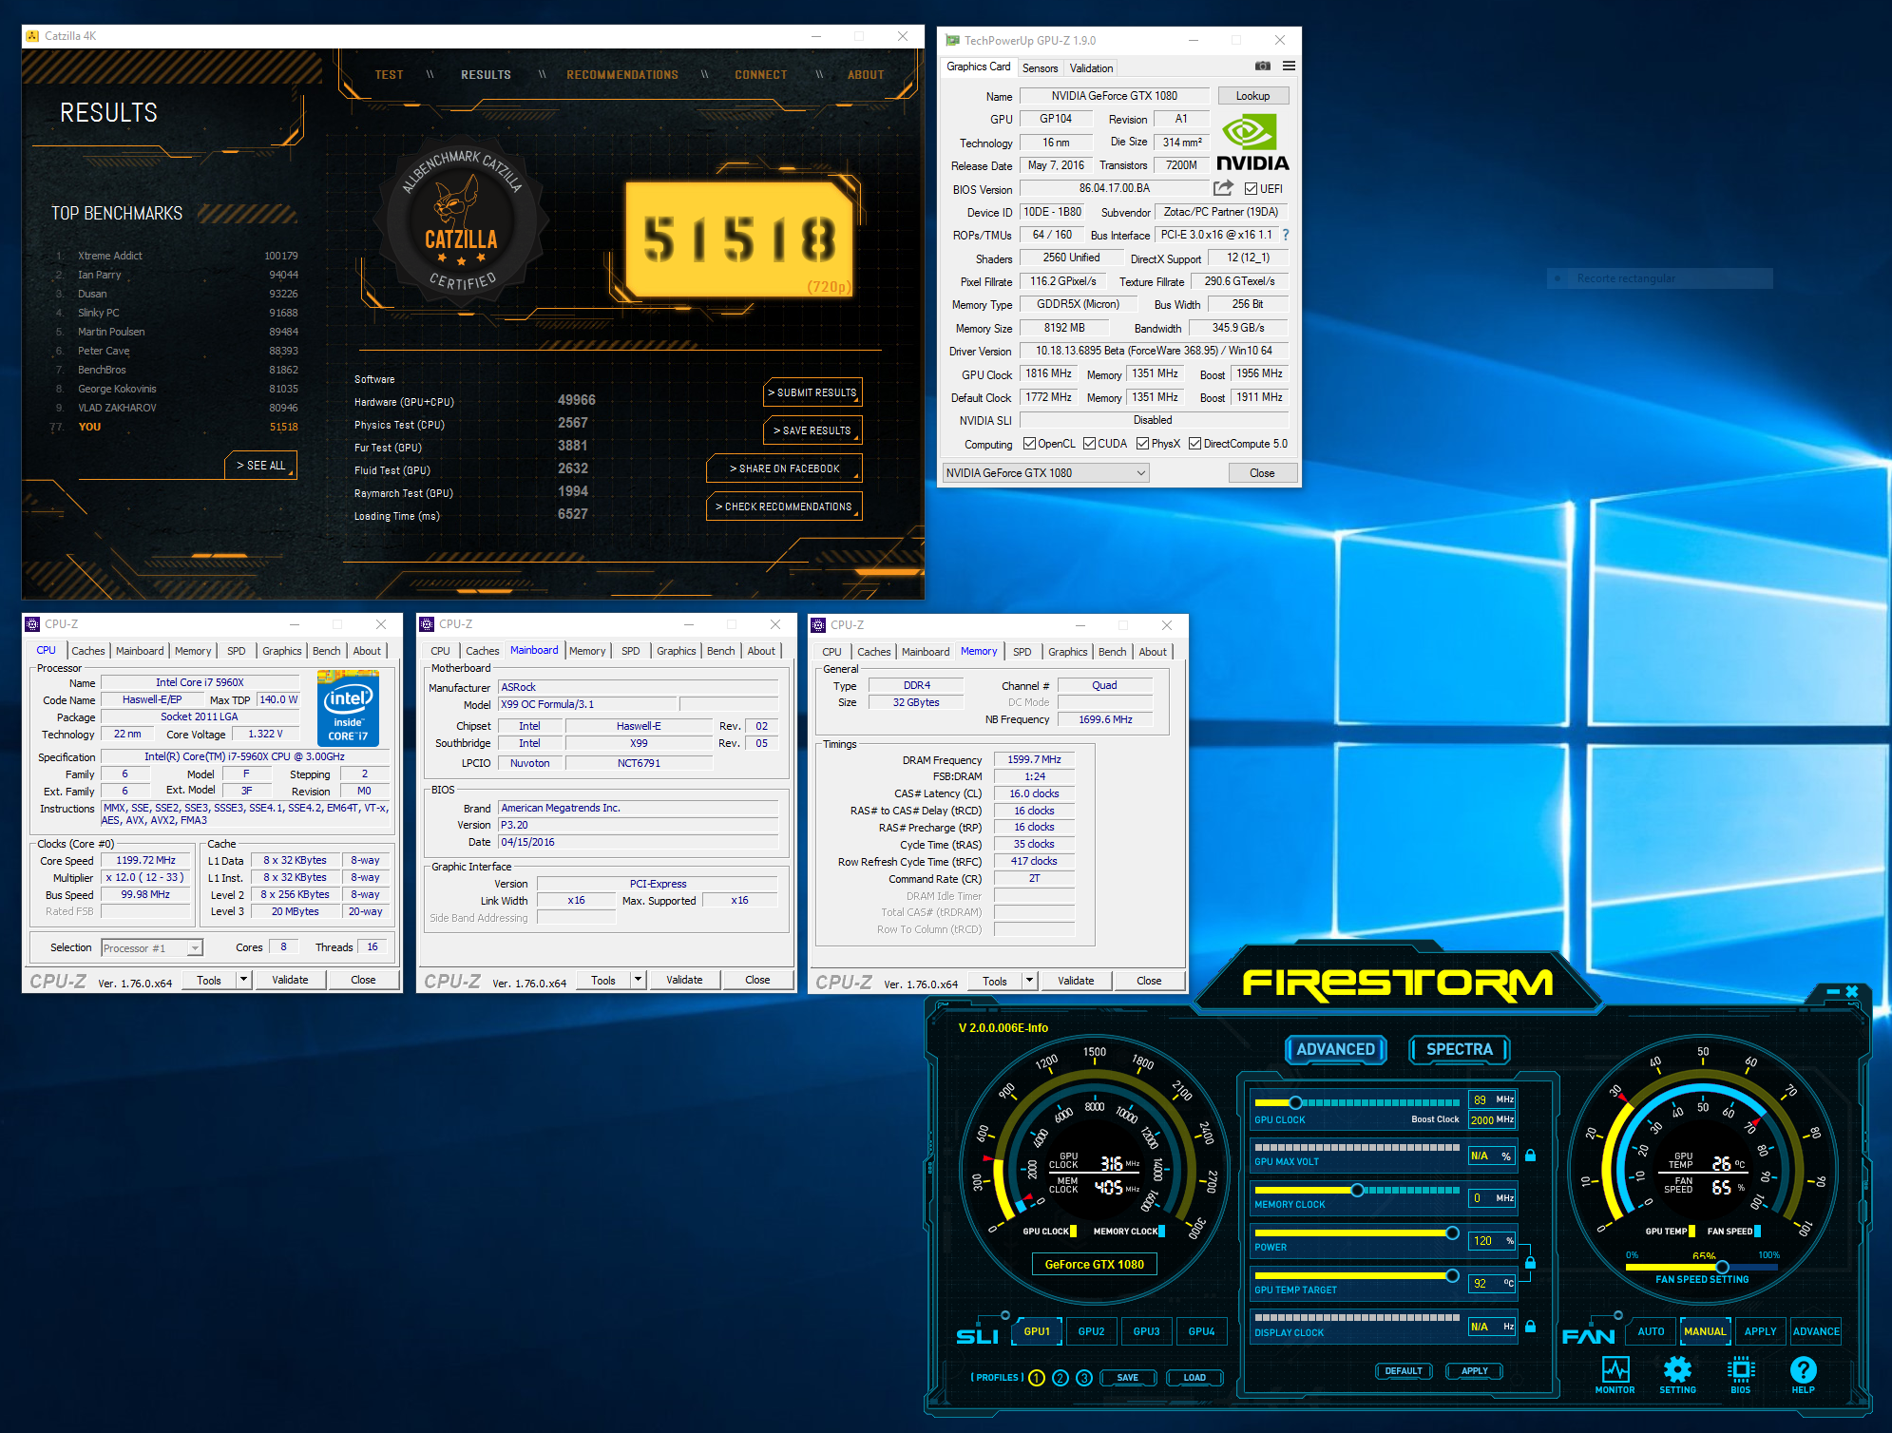The width and height of the screenshot is (1892, 1433).
Task: Expand Tools arrow in CPU-Z CPU window
Action: 243,980
